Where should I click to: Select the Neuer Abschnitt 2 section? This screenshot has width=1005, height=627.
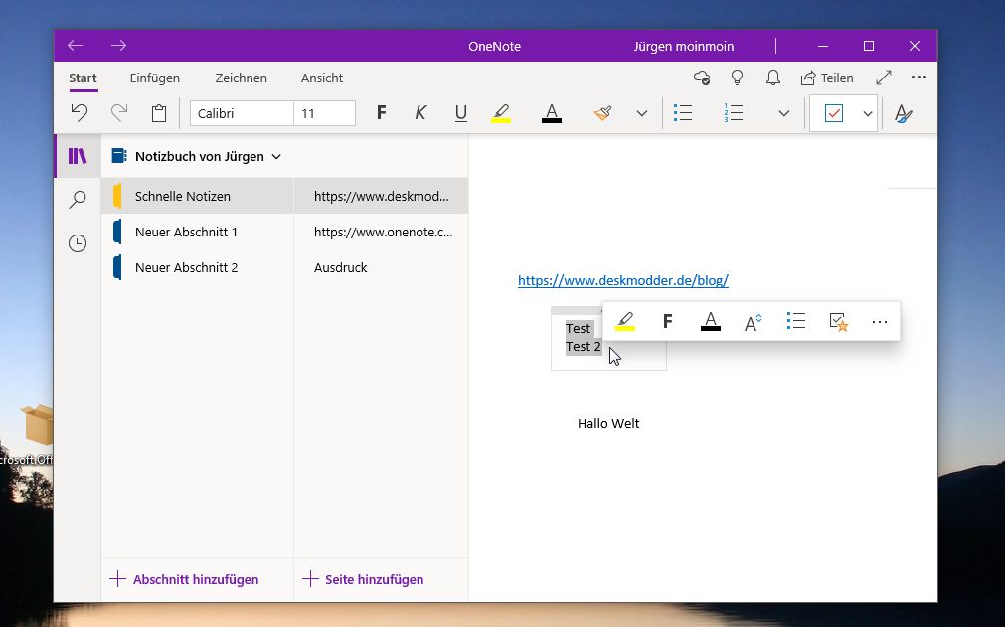[x=197, y=267]
